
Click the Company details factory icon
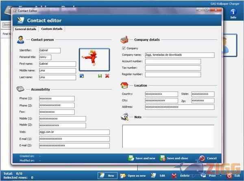pos(125,40)
